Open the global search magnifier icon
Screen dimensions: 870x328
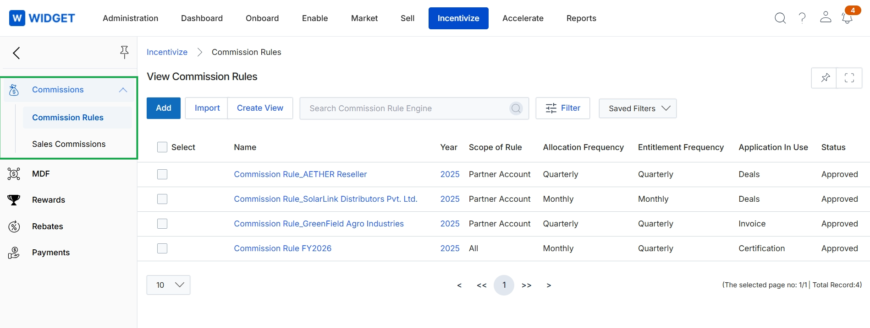(x=780, y=18)
